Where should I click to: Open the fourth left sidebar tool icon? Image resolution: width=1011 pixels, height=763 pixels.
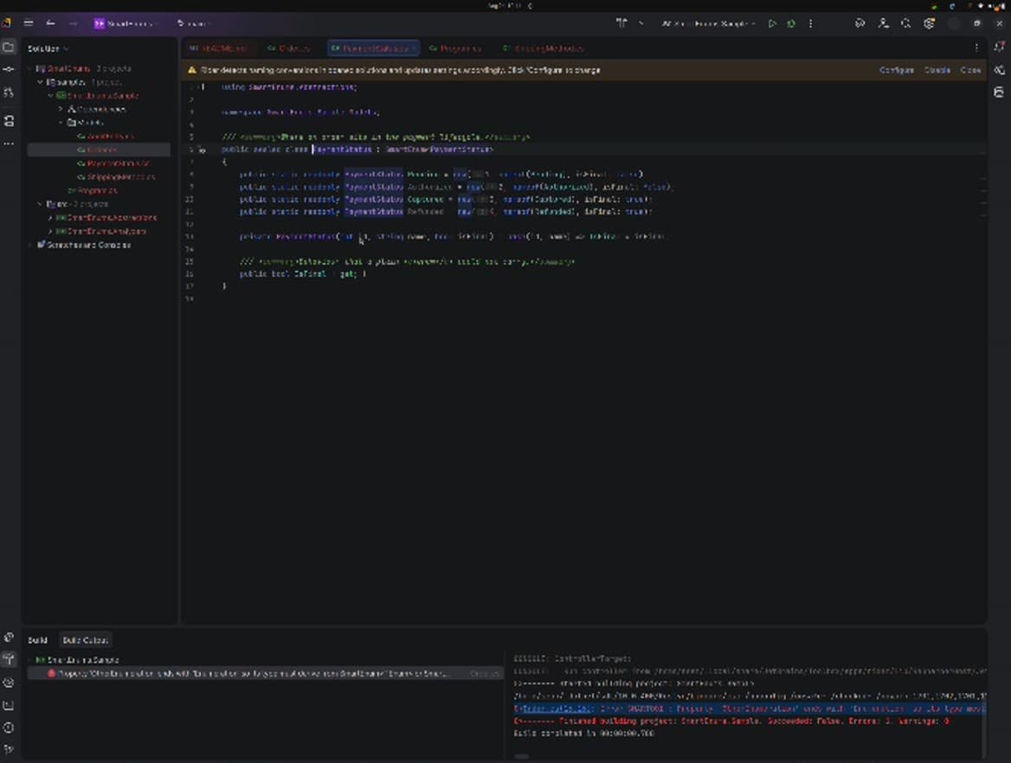pyautogui.click(x=9, y=120)
